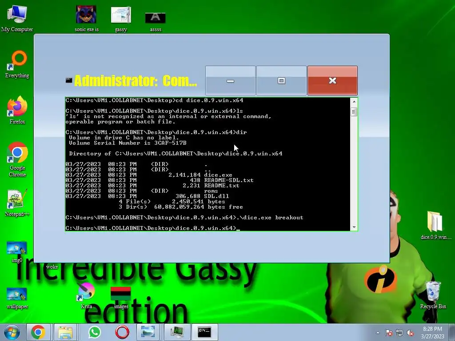Image resolution: width=455 pixels, height=341 pixels.
Task: Open the Action Center flag tray icon
Action: pos(388,333)
